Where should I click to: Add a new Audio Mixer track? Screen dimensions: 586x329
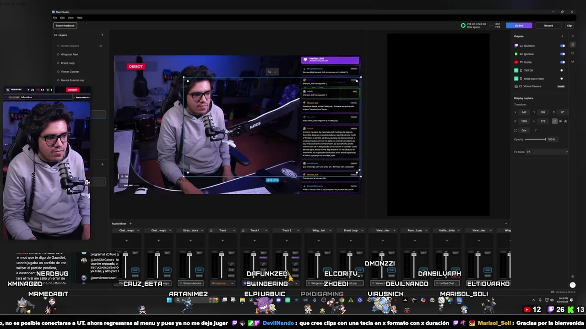pyautogui.click(x=130, y=223)
